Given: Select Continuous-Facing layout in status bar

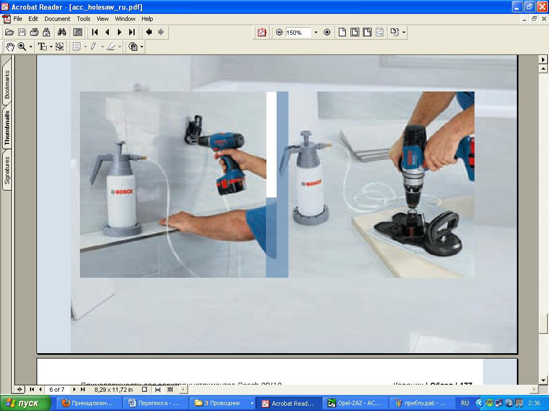Looking at the screenshot, I should 170,390.
